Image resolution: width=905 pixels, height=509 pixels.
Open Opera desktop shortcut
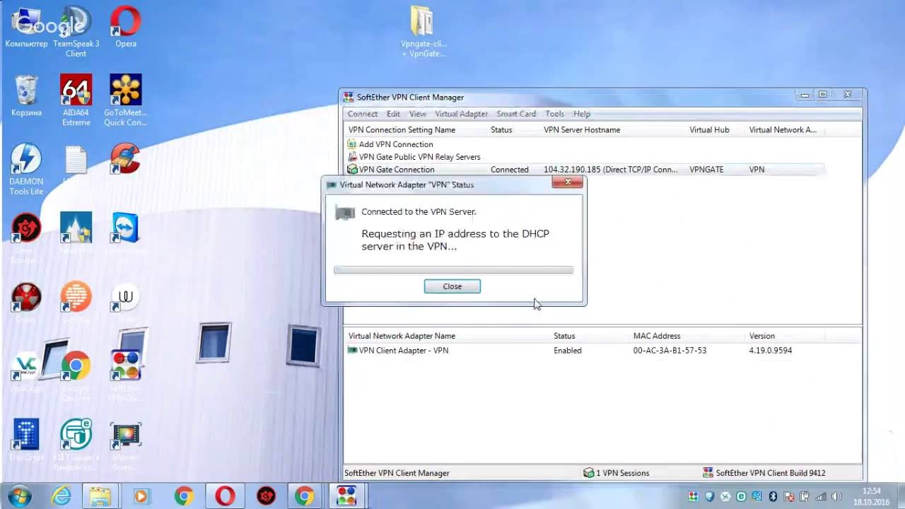tap(126, 28)
